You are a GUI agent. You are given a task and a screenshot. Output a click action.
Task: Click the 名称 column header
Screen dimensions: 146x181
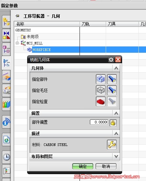tap(47, 24)
